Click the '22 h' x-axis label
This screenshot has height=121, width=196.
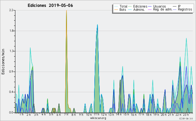coord(178,114)
